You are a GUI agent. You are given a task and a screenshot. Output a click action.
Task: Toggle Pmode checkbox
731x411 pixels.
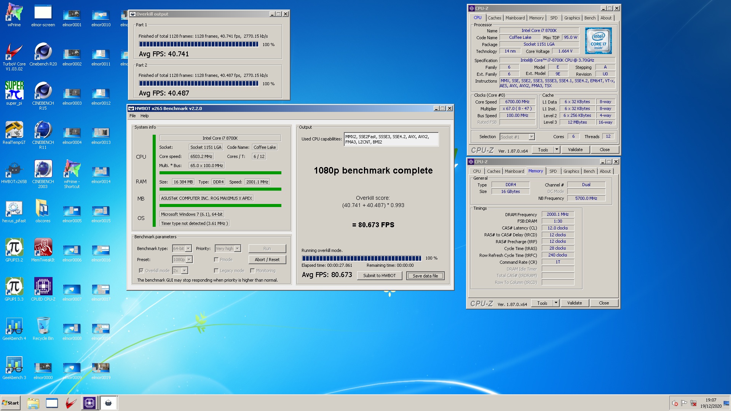pyautogui.click(x=216, y=260)
